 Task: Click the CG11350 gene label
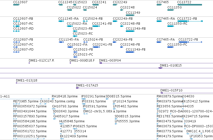coord(174,7)
